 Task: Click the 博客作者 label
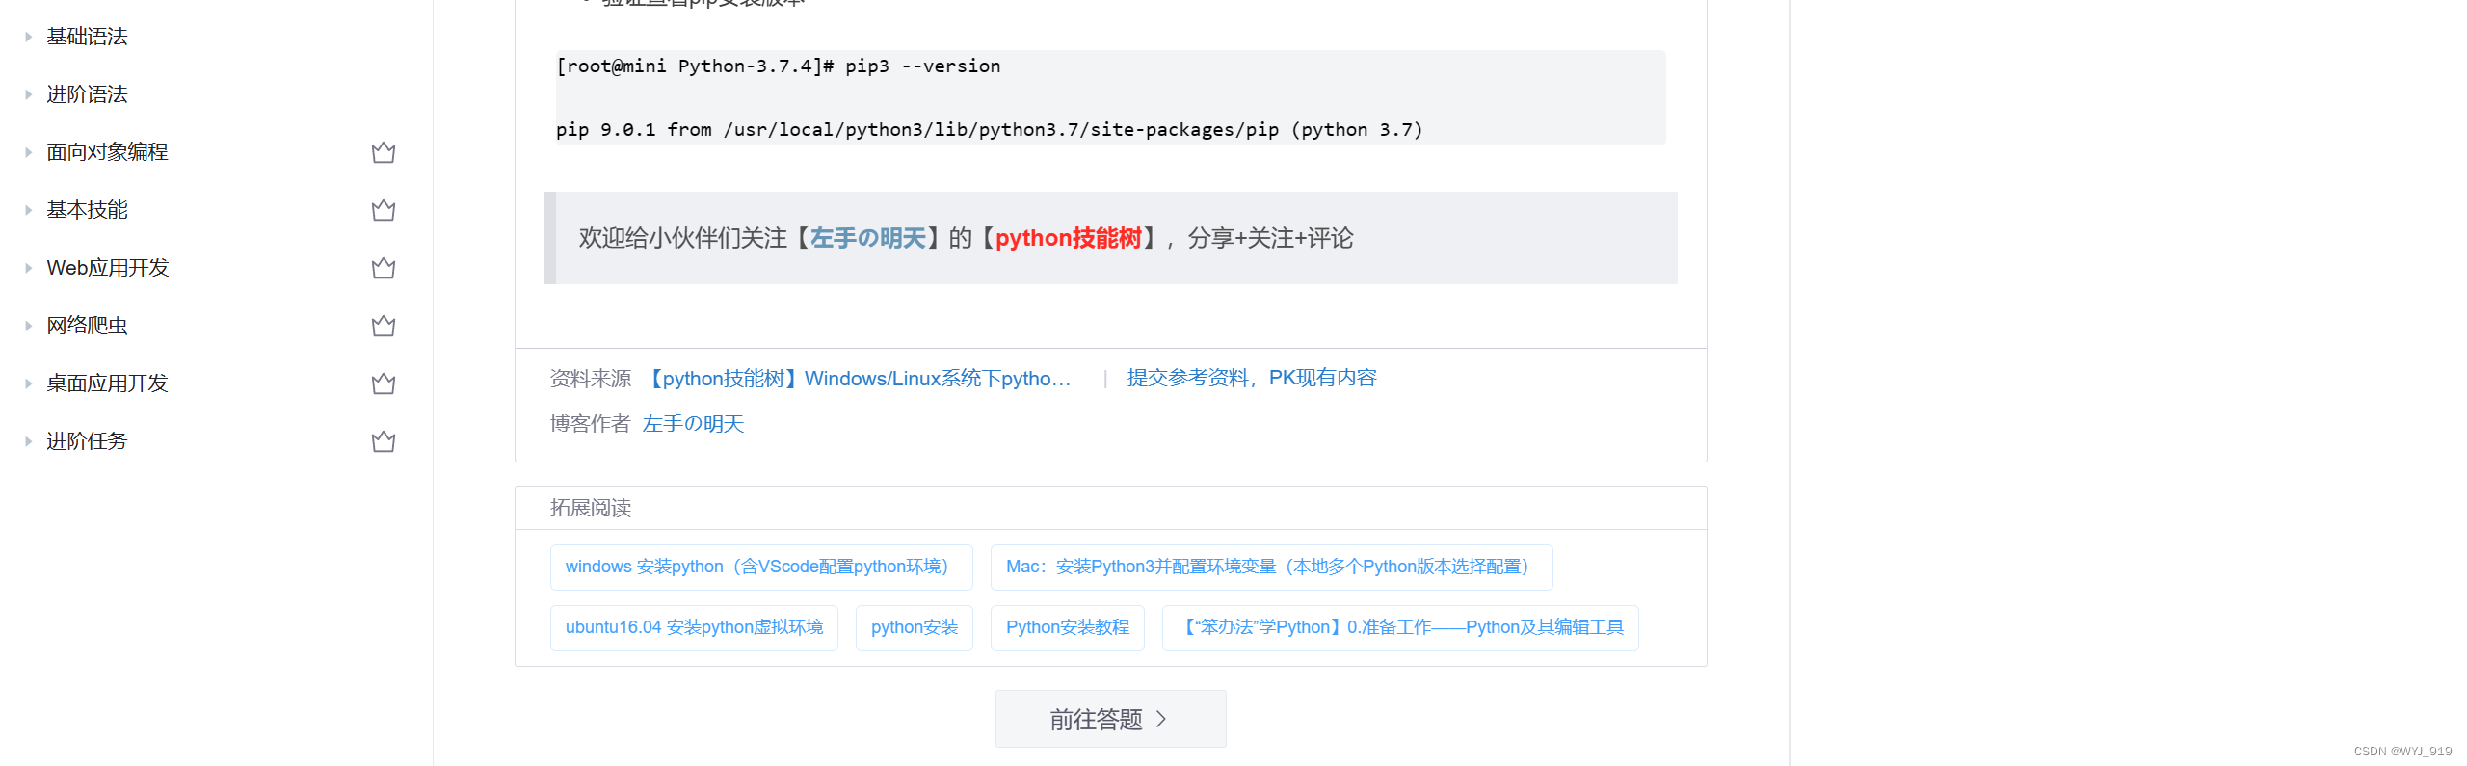591,424
